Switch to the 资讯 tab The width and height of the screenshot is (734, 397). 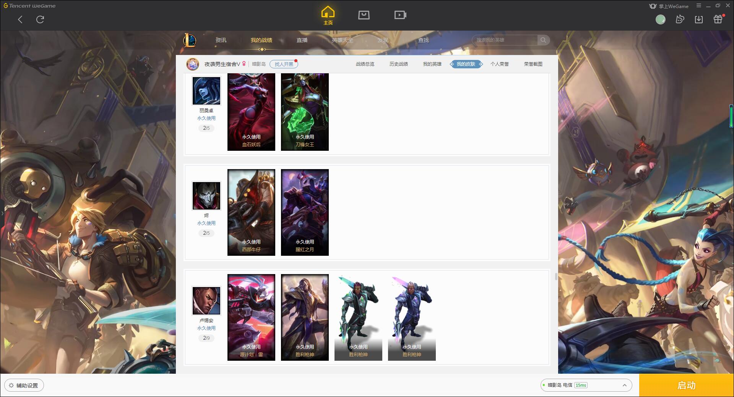click(x=221, y=40)
